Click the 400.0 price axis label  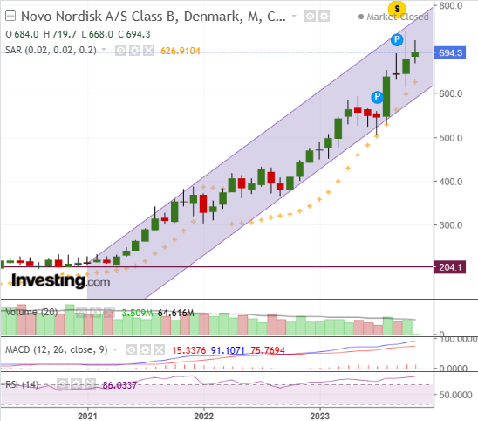click(x=451, y=182)
